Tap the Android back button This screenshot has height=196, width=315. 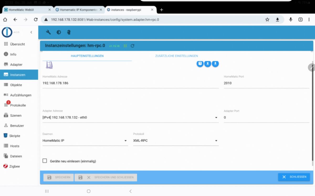(130, 191)
